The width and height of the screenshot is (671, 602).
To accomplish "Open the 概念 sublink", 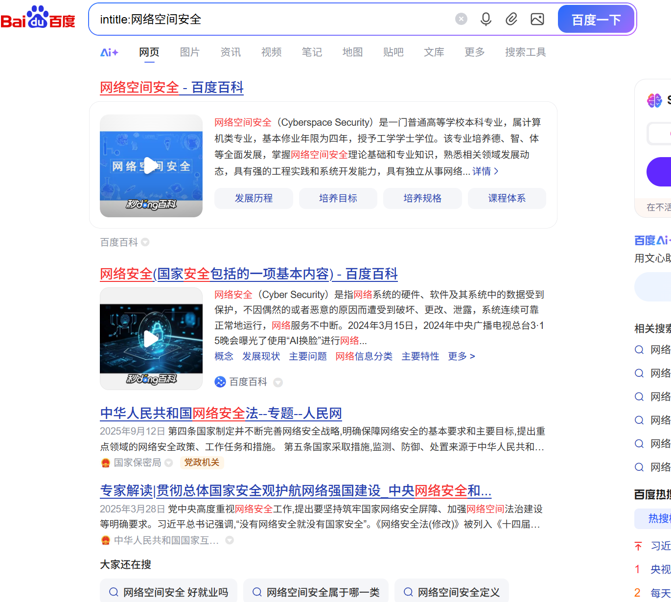I will point(224,356).
